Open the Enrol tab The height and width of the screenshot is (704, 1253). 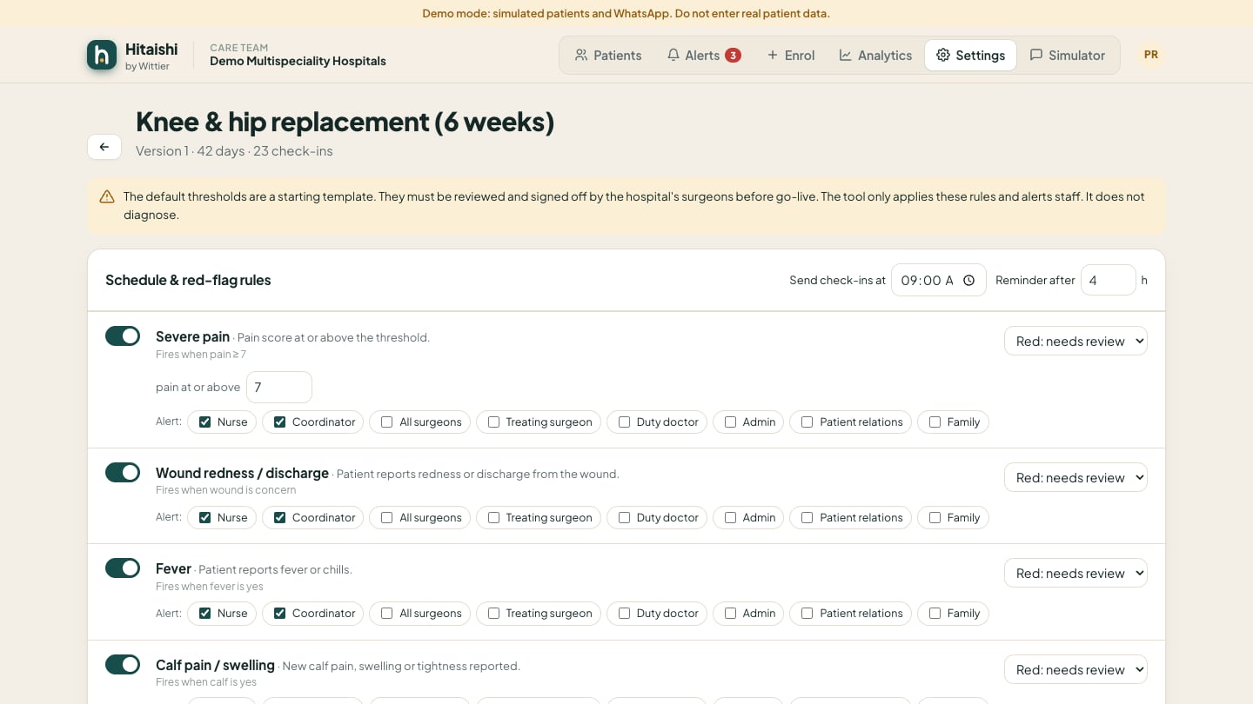[791, 56]
